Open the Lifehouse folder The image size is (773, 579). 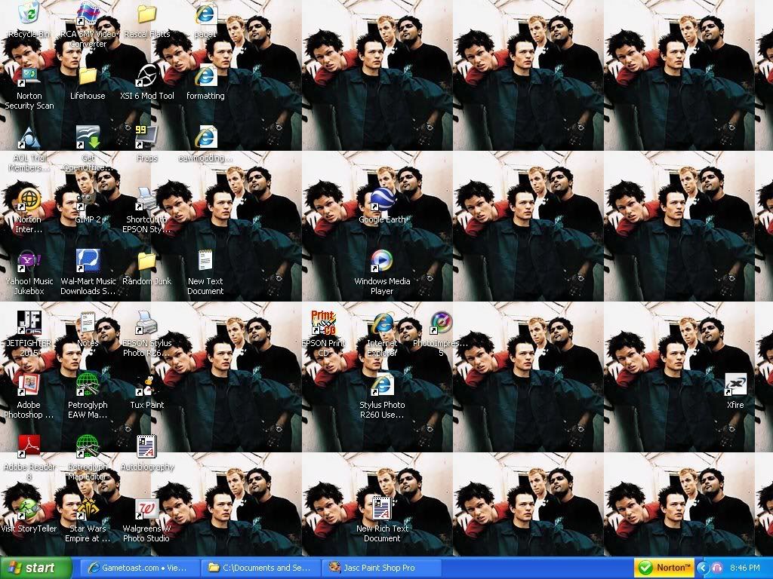pyautogui.click(x=88, y=75)
